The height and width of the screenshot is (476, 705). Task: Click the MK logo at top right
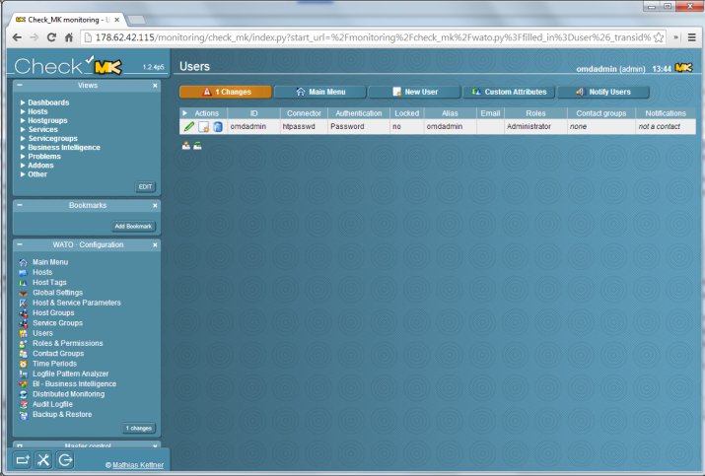point(683,68)
